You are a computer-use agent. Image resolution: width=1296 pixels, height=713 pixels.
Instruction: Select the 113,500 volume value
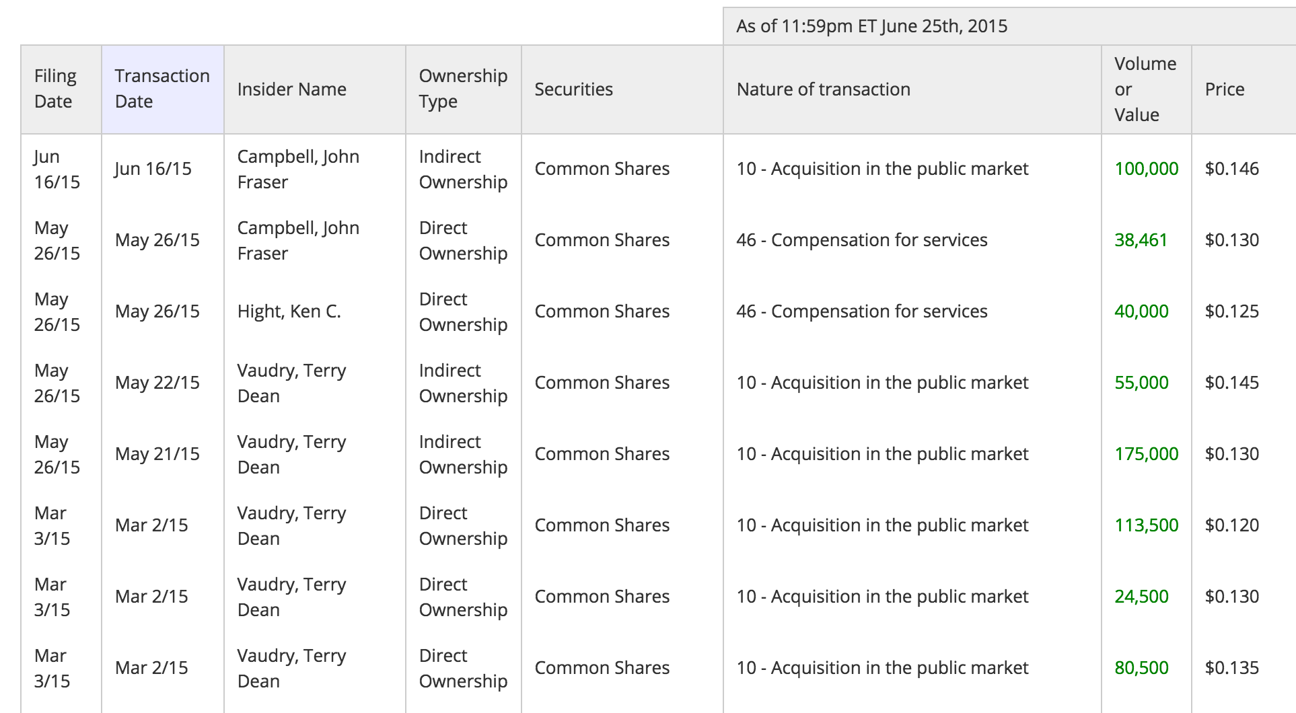(1146, 525)
